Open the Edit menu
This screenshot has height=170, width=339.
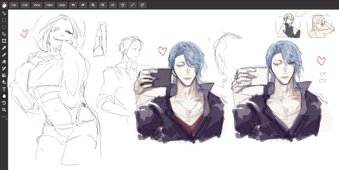pyautogui.click(x=25, y=5)
